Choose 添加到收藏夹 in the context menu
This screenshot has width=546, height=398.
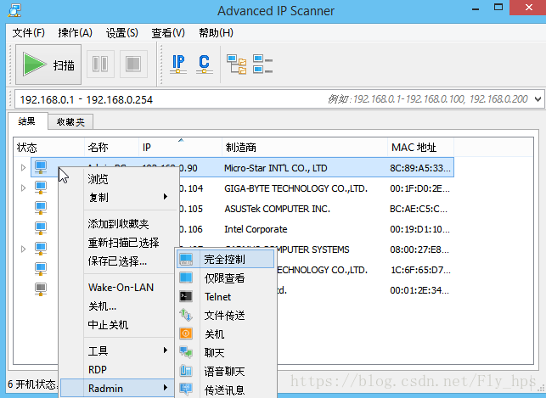tap(118, 224)
